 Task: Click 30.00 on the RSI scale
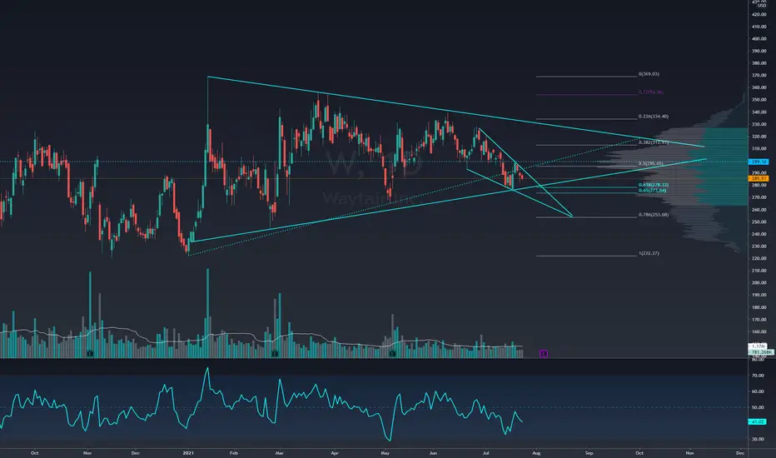[758, 439]
